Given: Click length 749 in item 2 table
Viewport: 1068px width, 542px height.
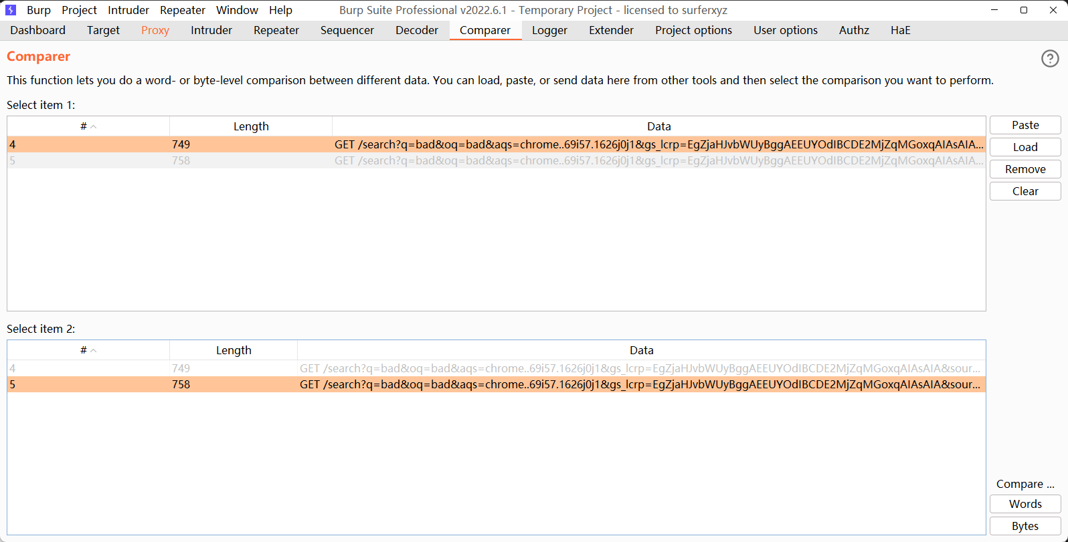Looking at the screenshot, I should [x=181, y=368].
